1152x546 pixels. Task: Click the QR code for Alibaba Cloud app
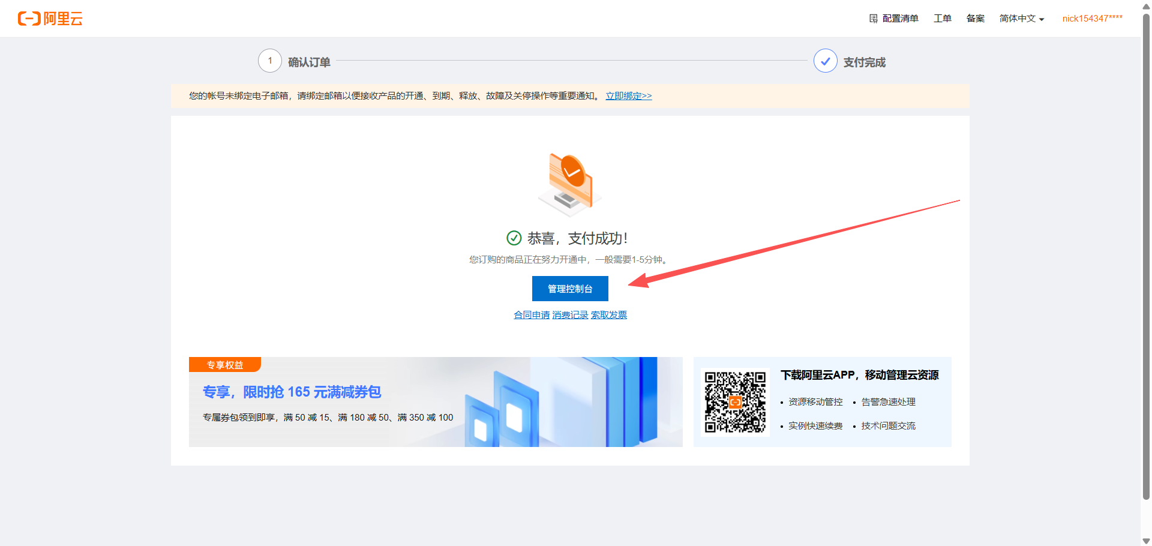click(735, 402)
